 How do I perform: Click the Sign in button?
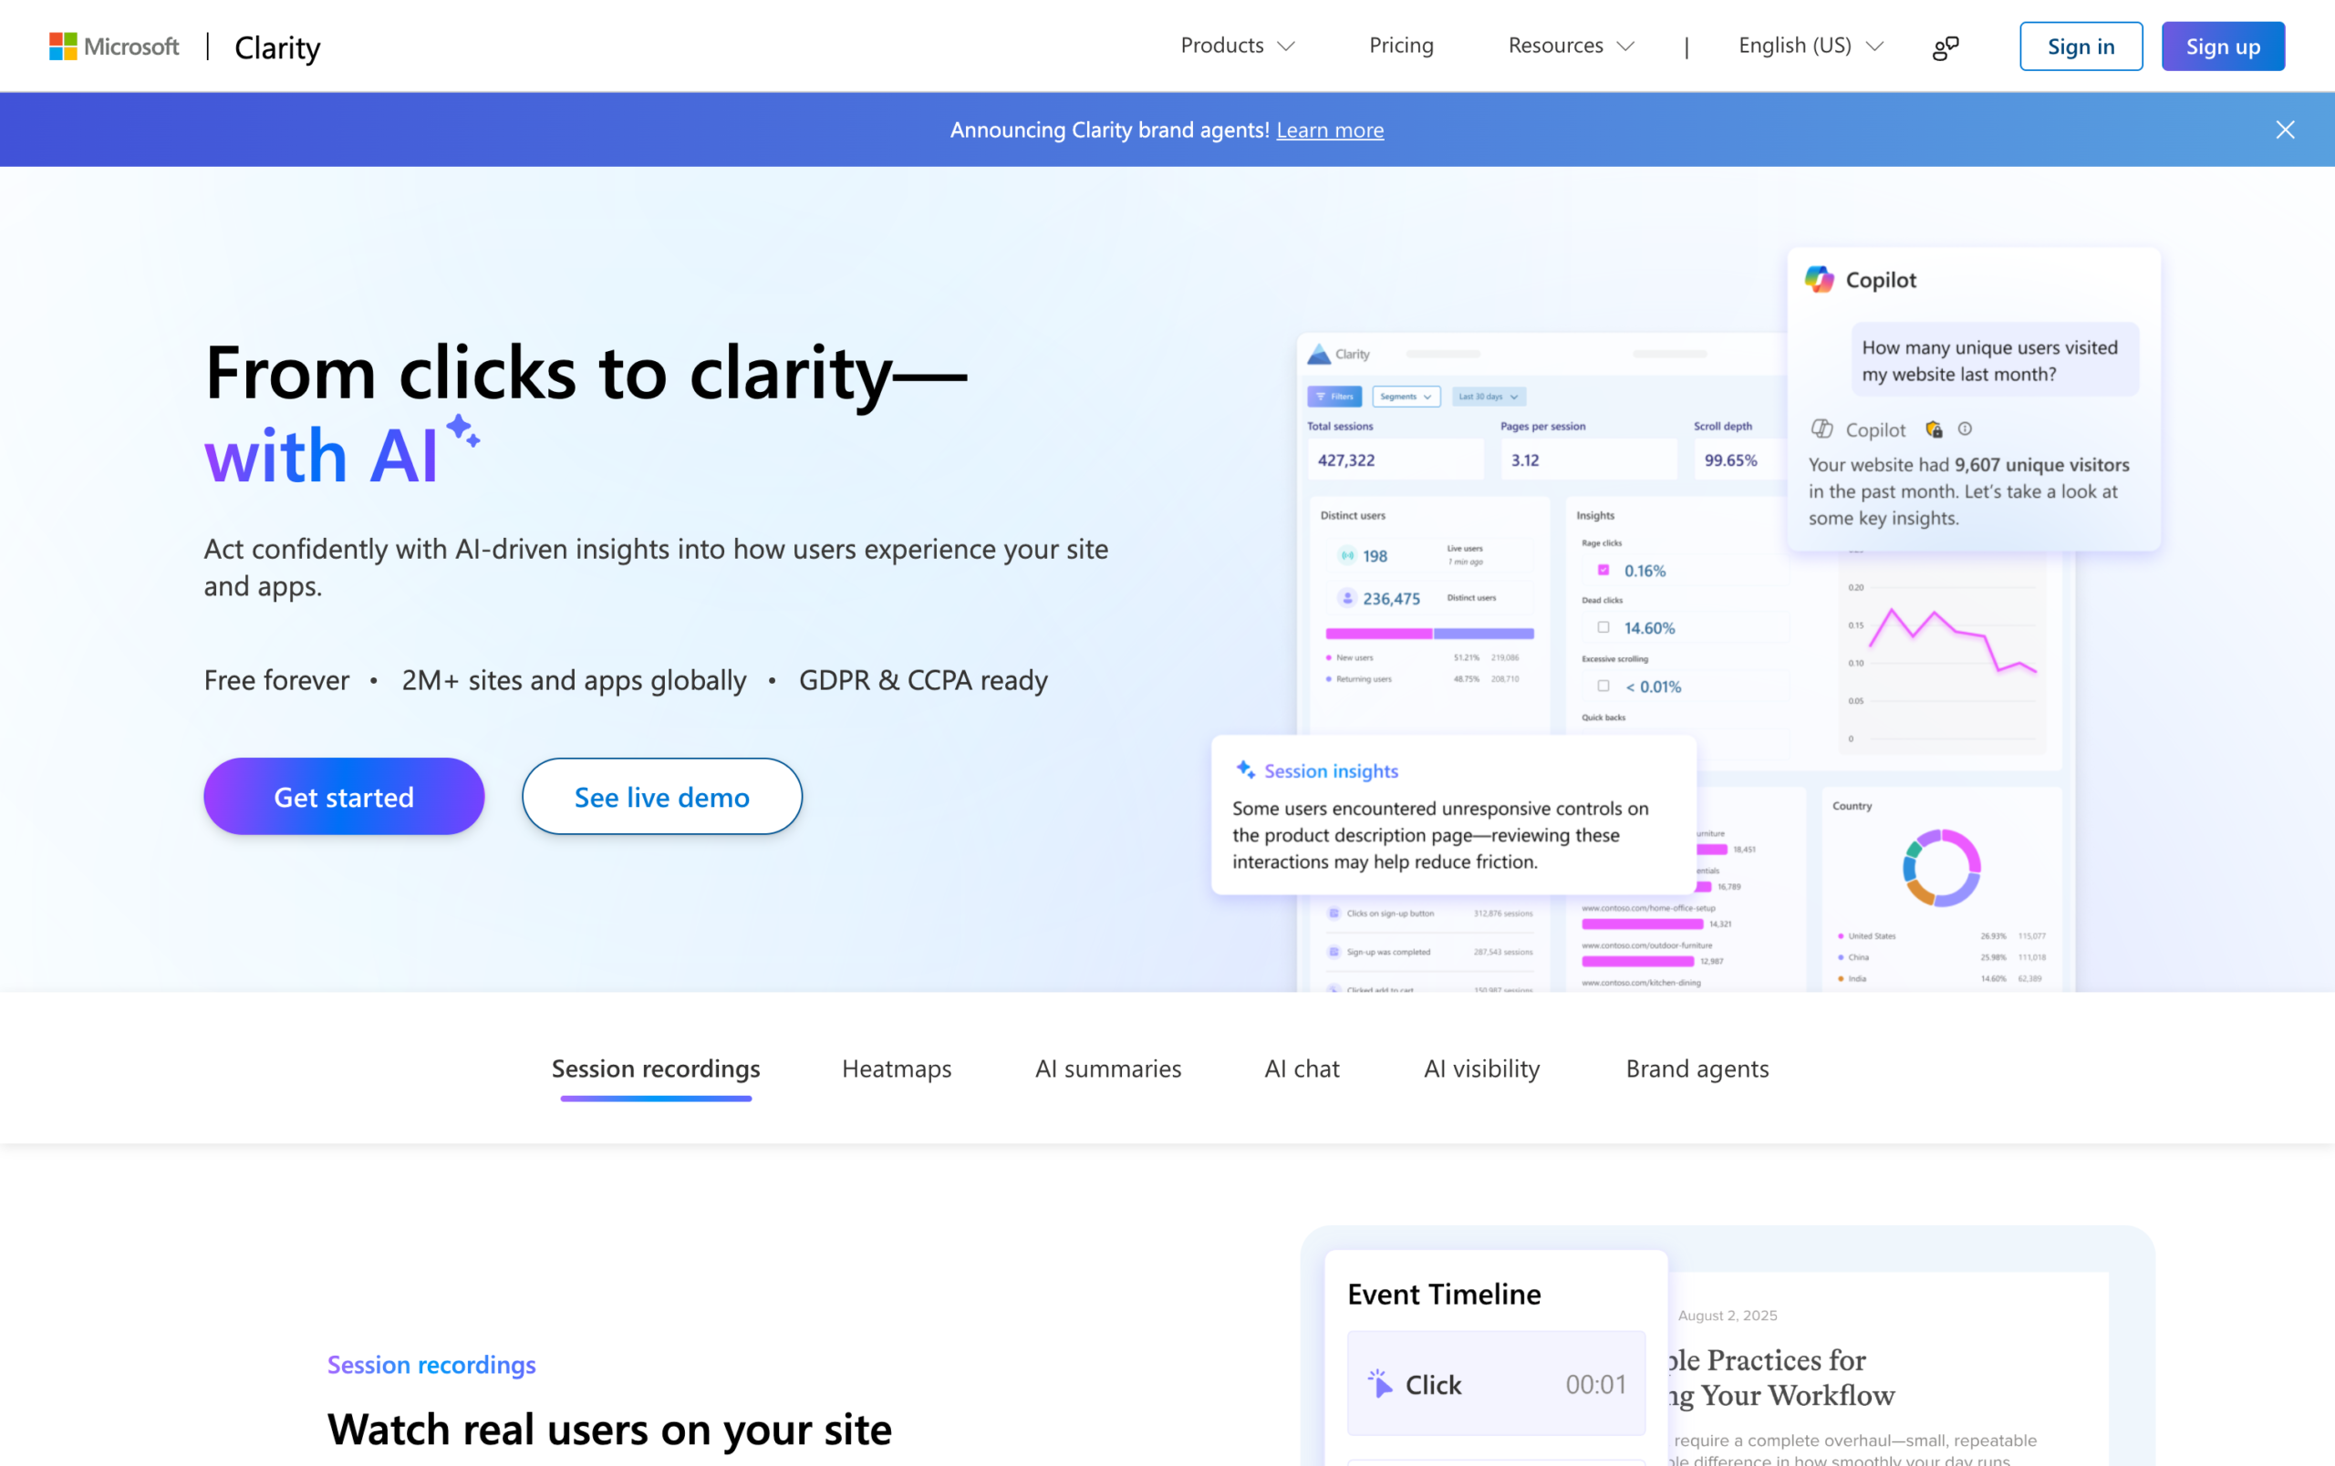tap(2081, 46)
